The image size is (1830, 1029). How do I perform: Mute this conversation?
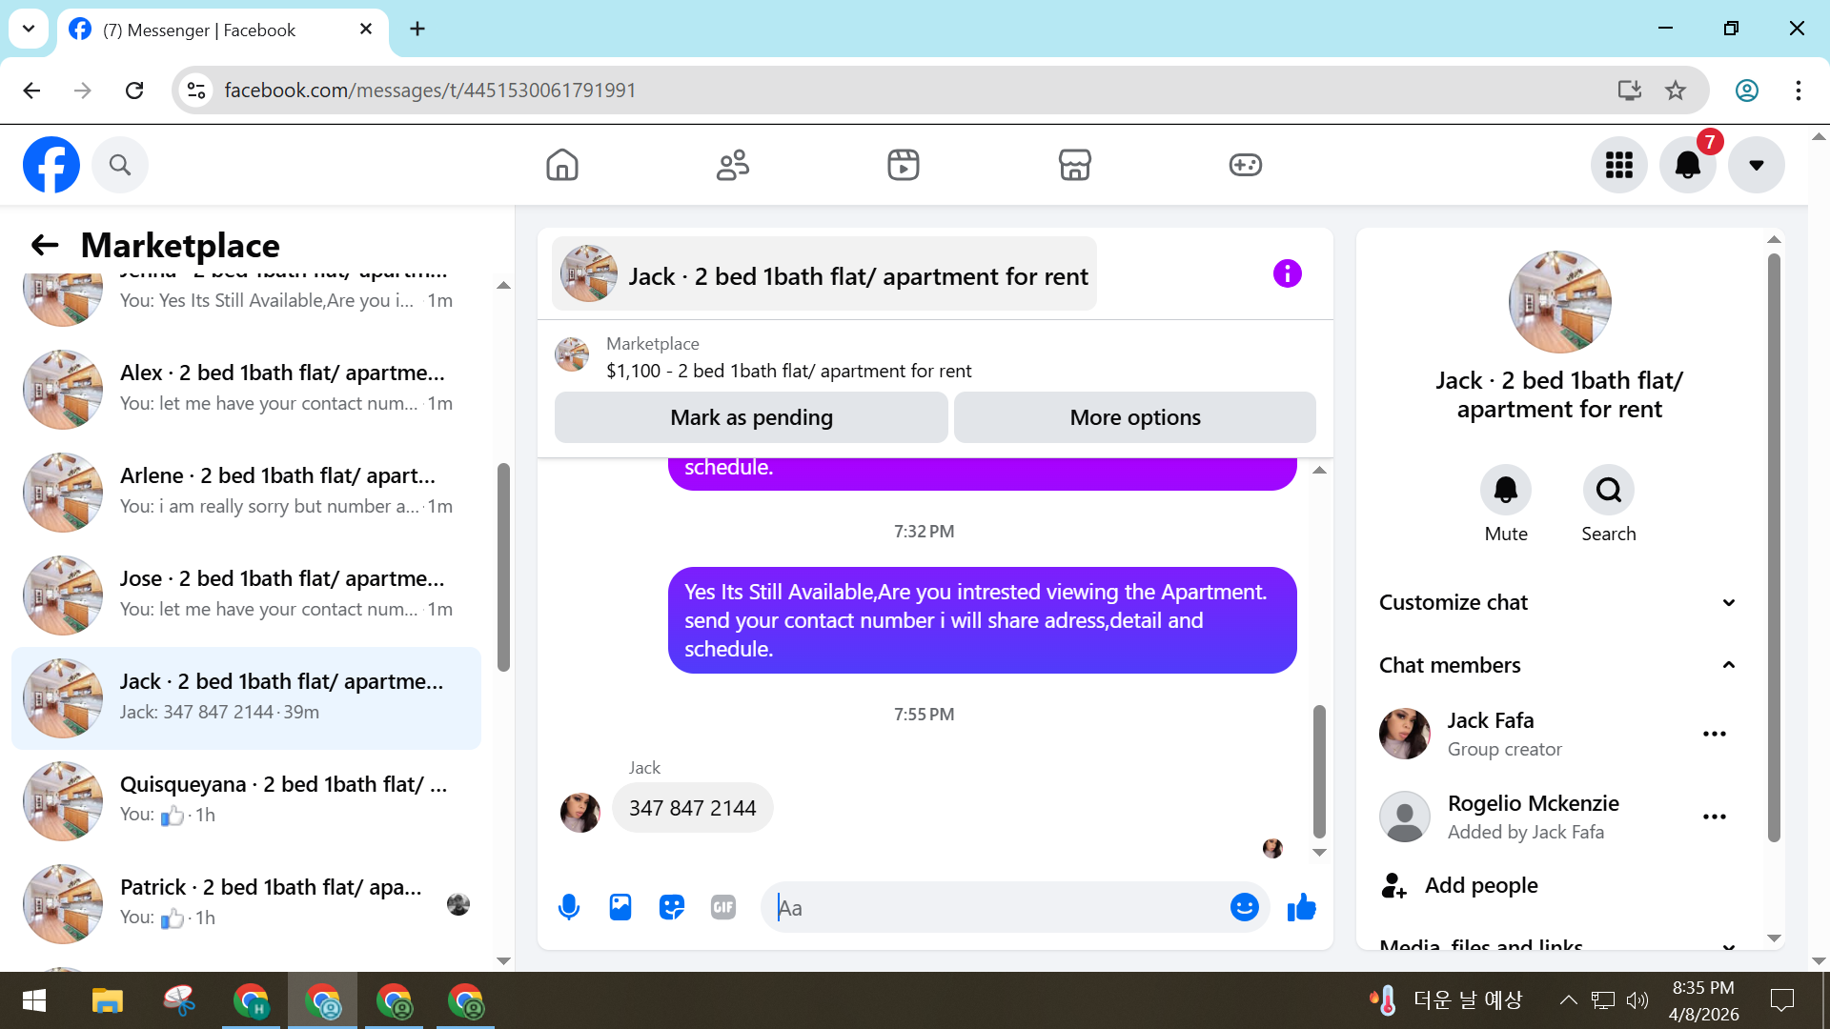coord(1505,490)
